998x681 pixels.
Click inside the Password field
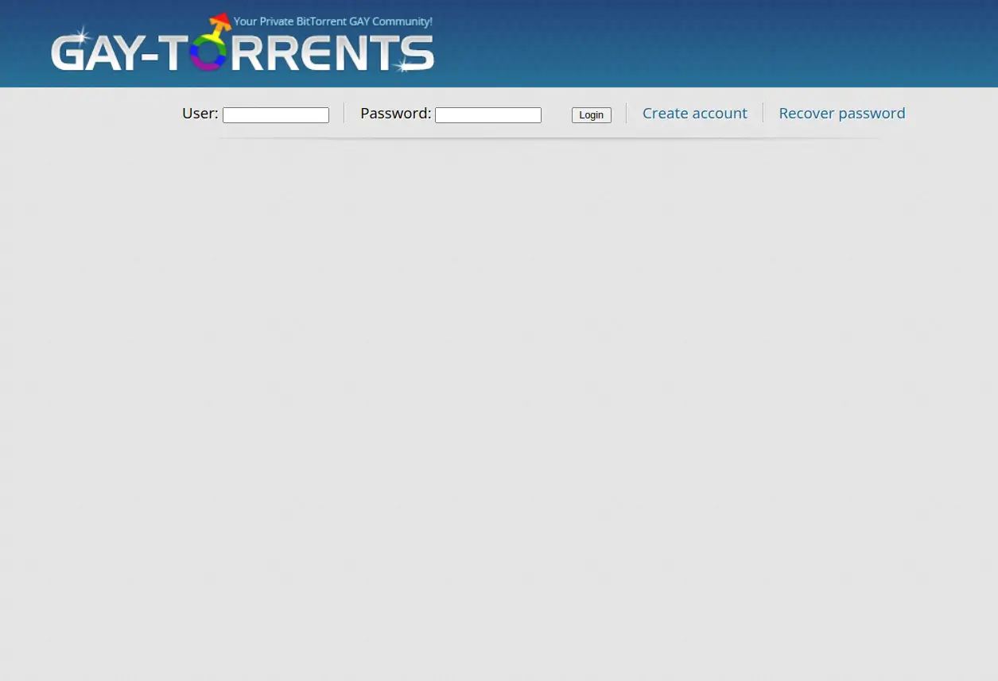[487, 114]
